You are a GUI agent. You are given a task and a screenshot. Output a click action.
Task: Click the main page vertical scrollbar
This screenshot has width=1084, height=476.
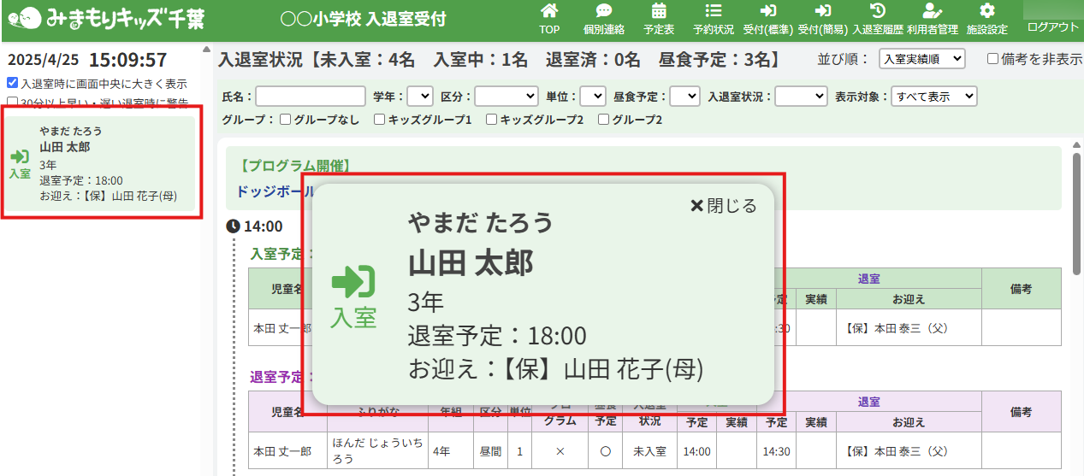click(x=1076, y=214)
